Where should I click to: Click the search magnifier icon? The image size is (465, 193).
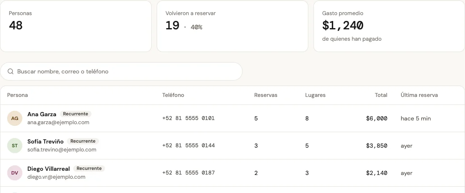11,71
